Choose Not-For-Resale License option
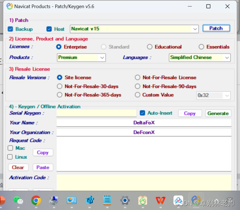Screen dimensions: 240x210 pos(137,77)
